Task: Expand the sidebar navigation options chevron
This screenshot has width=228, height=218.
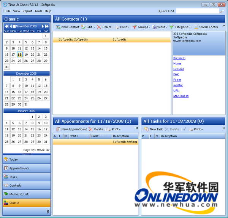Action: pyautogui.click(x=48, y=212)
